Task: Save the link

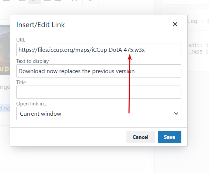Action: pyautogui.click(x=170, y=137)
